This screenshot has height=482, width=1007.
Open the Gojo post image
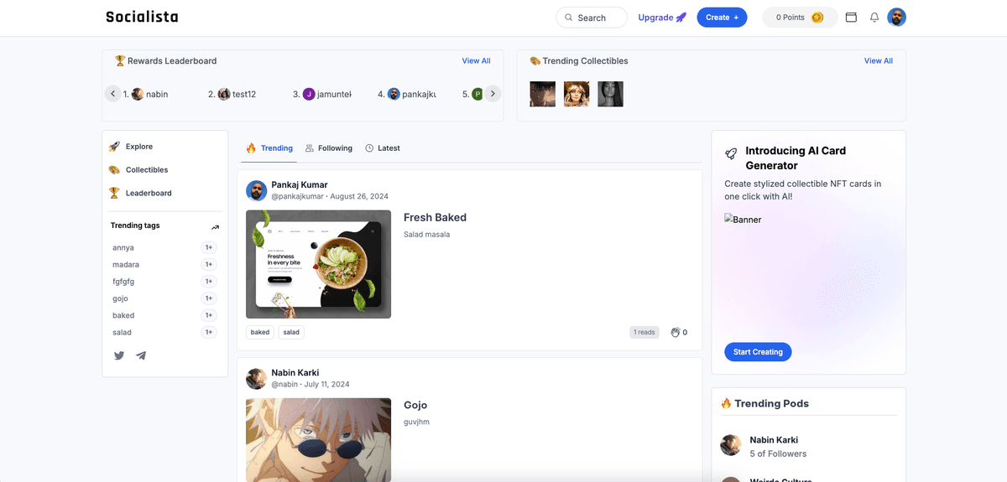[318, 440]
